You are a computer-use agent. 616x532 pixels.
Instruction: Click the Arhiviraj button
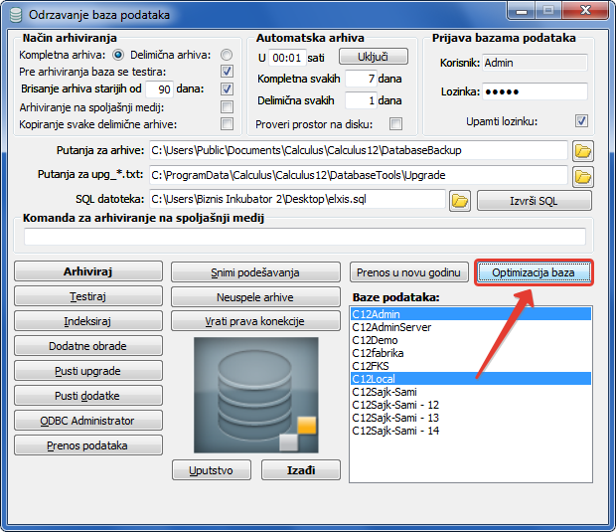point(88,271)
